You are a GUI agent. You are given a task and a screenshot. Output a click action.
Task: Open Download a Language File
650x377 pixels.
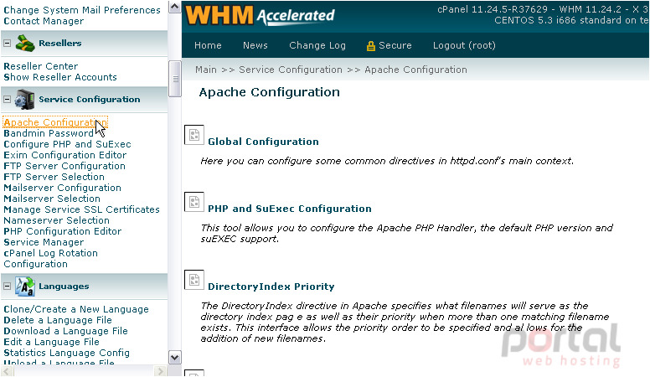tap(65, 332)
